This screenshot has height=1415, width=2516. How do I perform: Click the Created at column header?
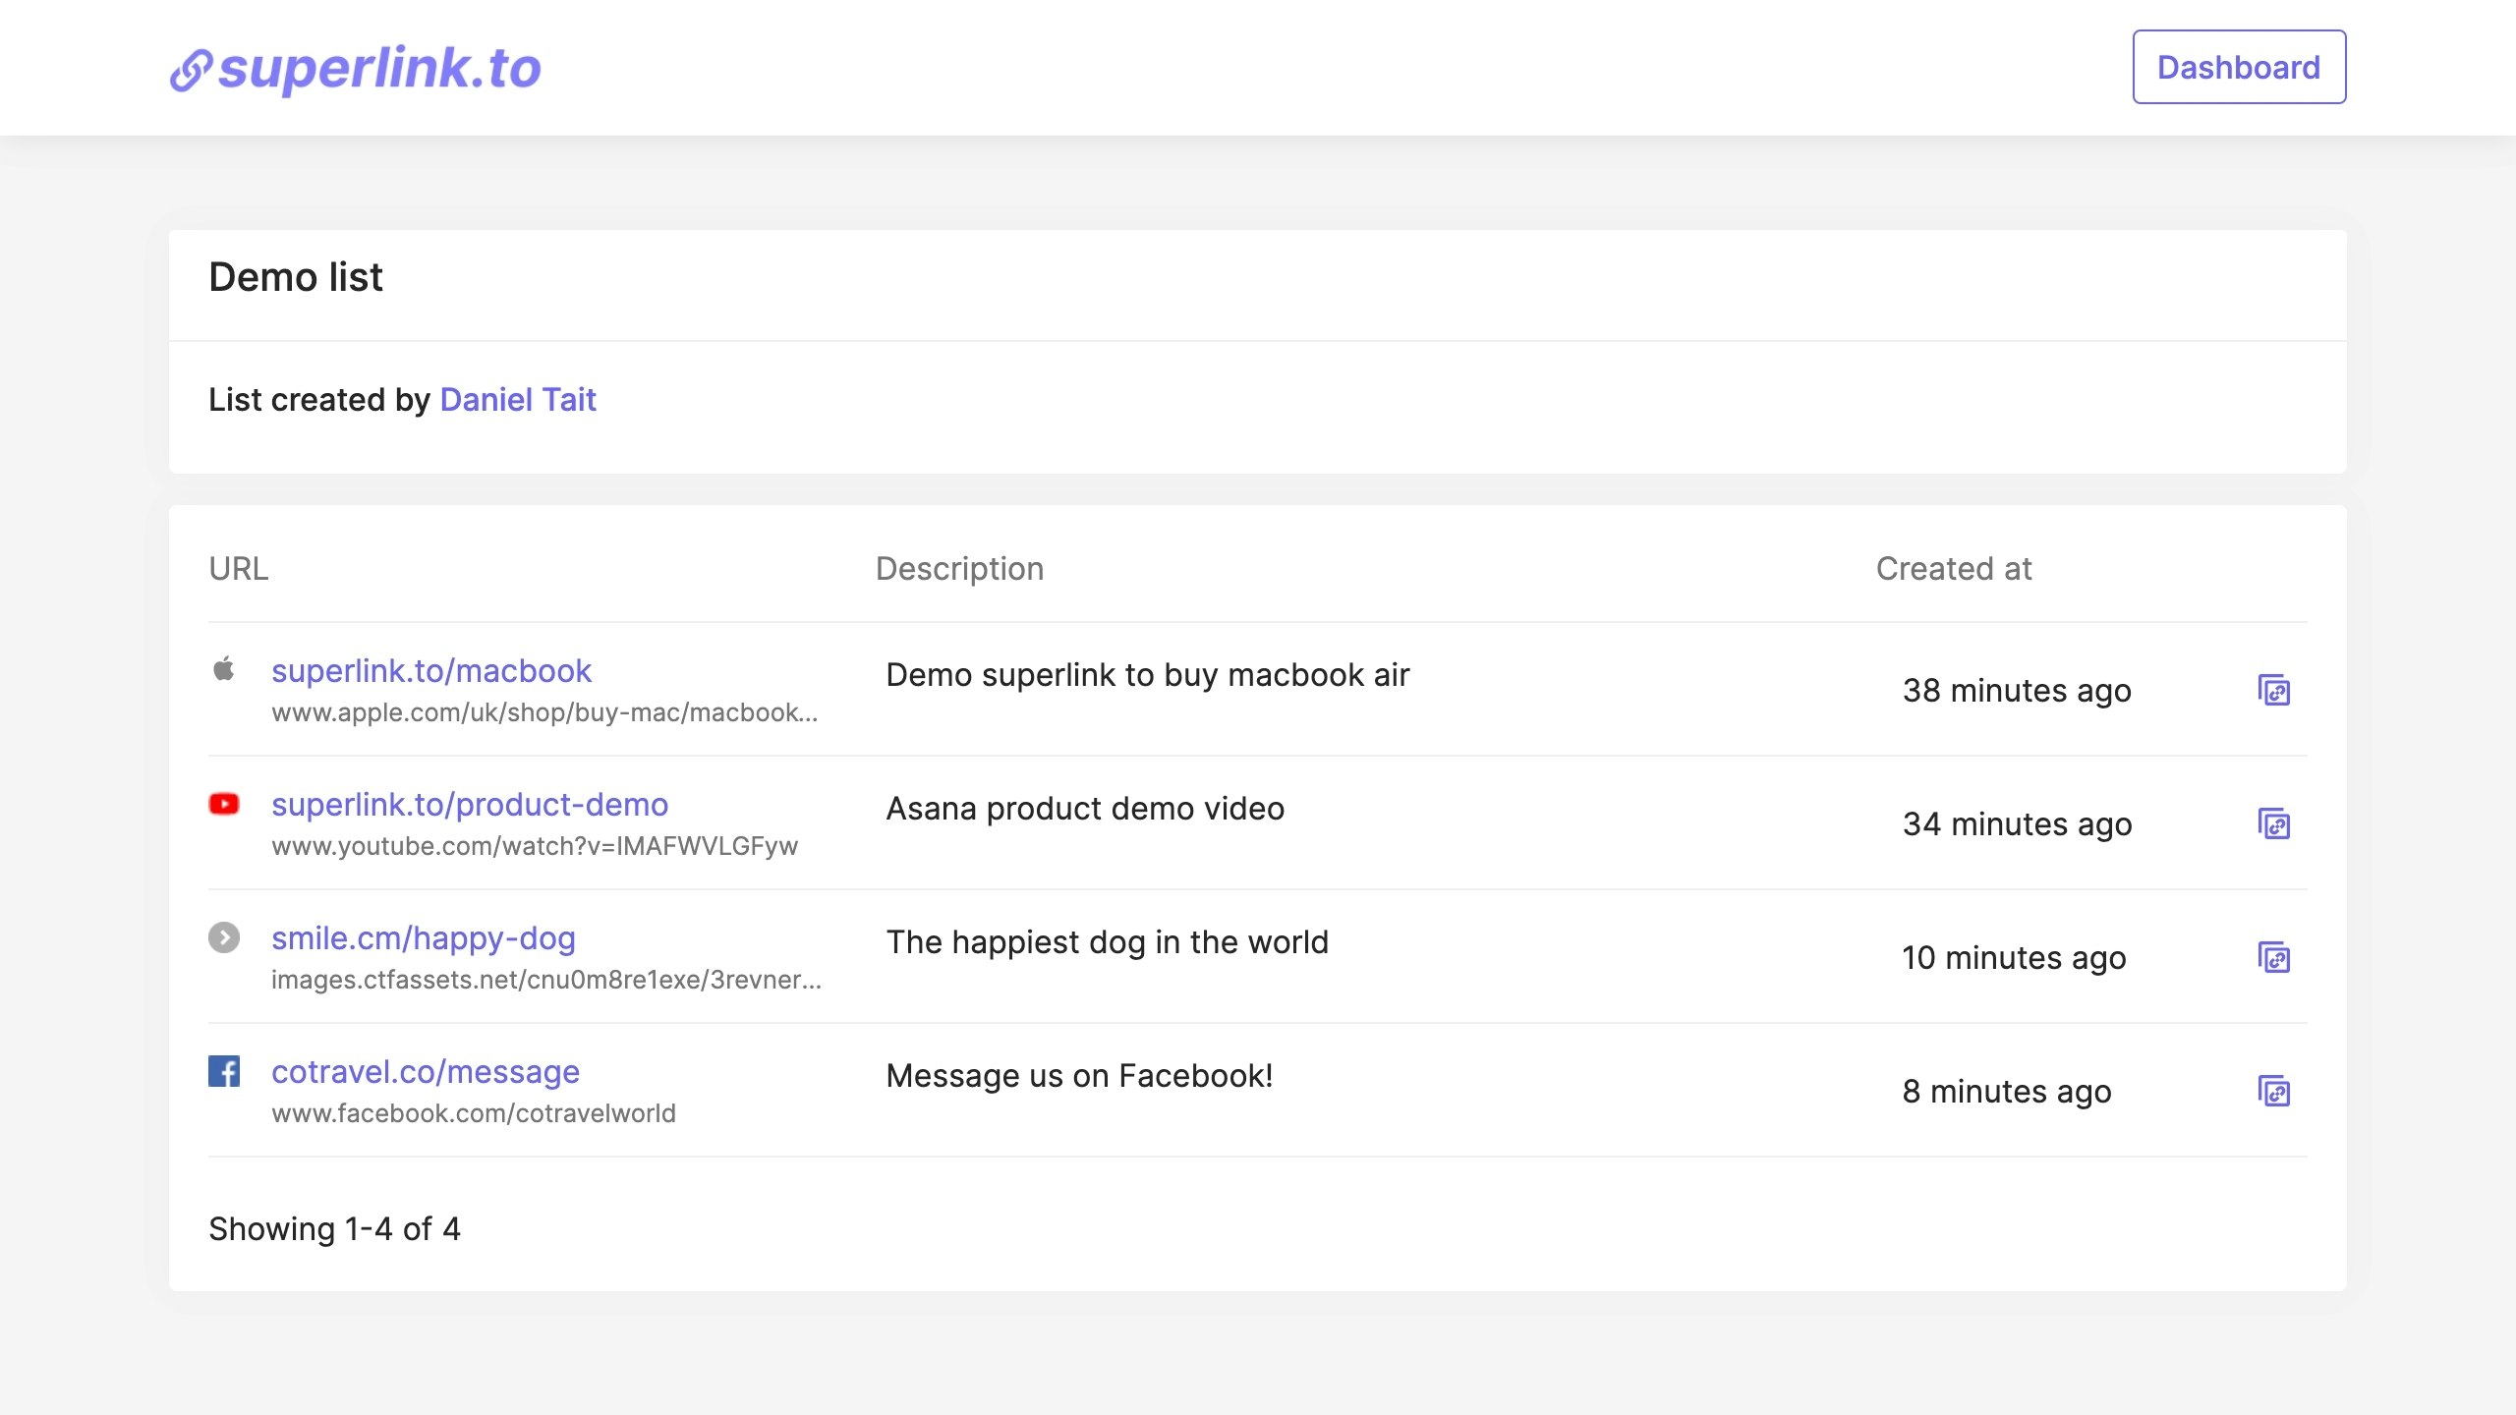(1953, 569)
